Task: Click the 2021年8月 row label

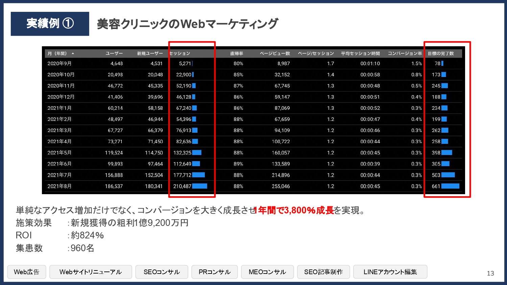Action: 59,186
